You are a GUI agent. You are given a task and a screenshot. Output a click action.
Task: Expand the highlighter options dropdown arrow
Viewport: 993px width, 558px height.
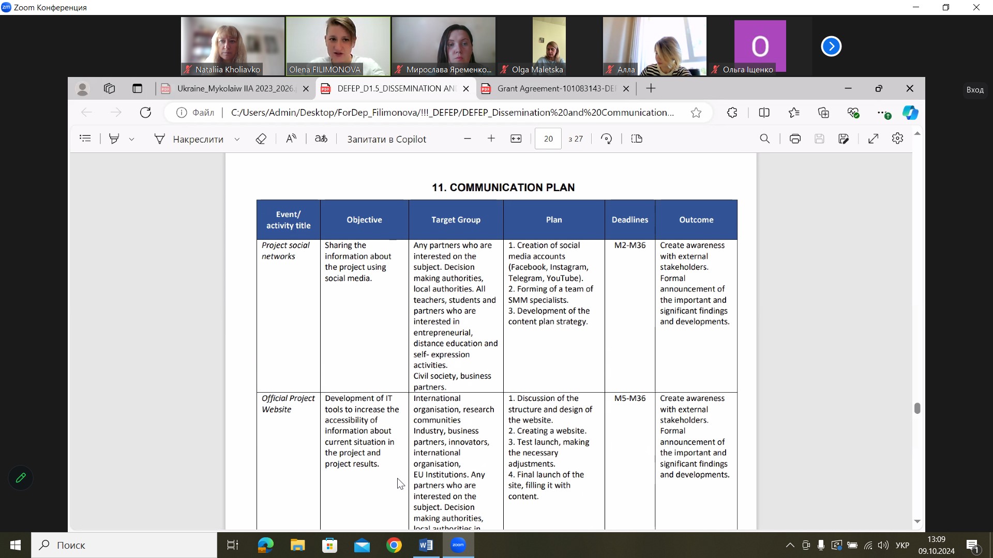click(131, 139)
